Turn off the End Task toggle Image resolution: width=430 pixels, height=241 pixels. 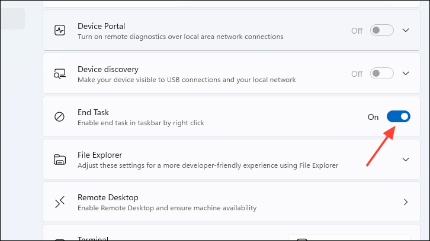click(398, 117)
